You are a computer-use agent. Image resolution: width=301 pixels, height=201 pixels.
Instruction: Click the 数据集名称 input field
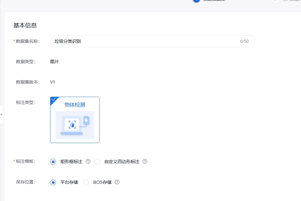152,41
